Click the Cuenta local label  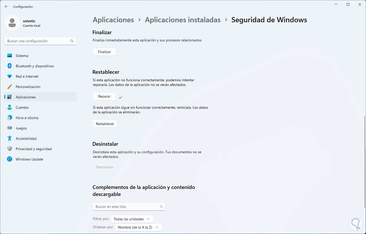pyautogui.click(x=32, y=26)
